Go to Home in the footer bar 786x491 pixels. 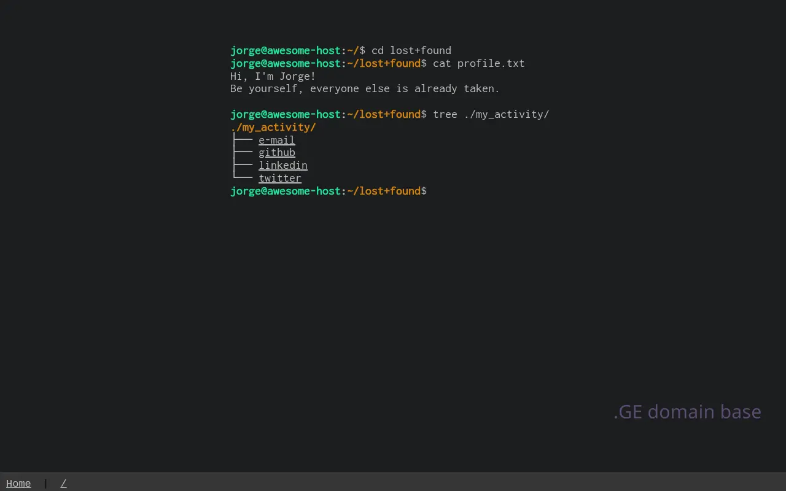18,484
